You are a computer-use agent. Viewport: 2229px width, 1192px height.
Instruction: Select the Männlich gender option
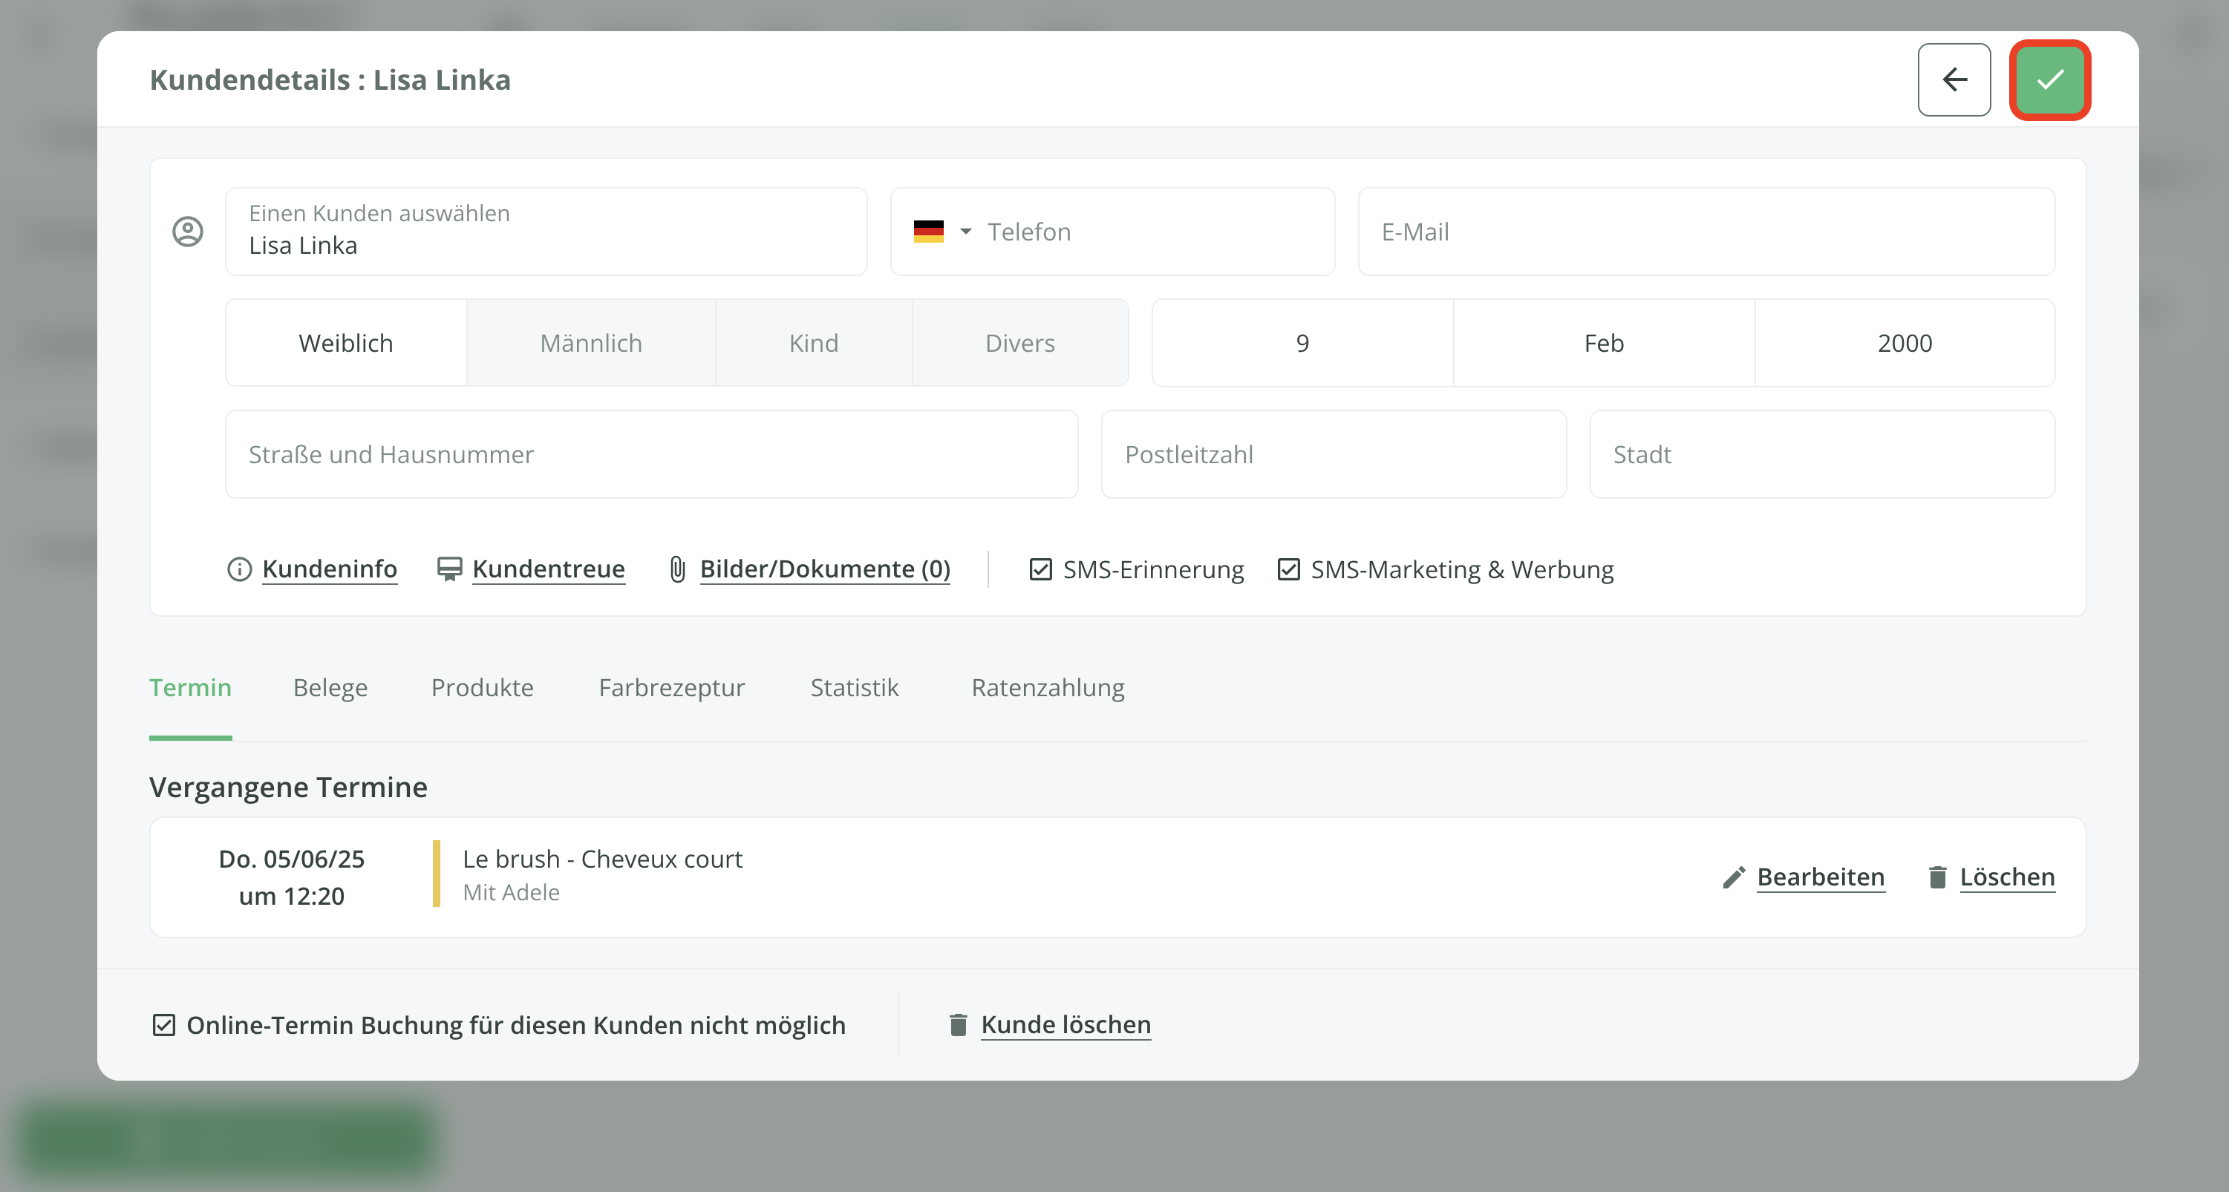590,344
